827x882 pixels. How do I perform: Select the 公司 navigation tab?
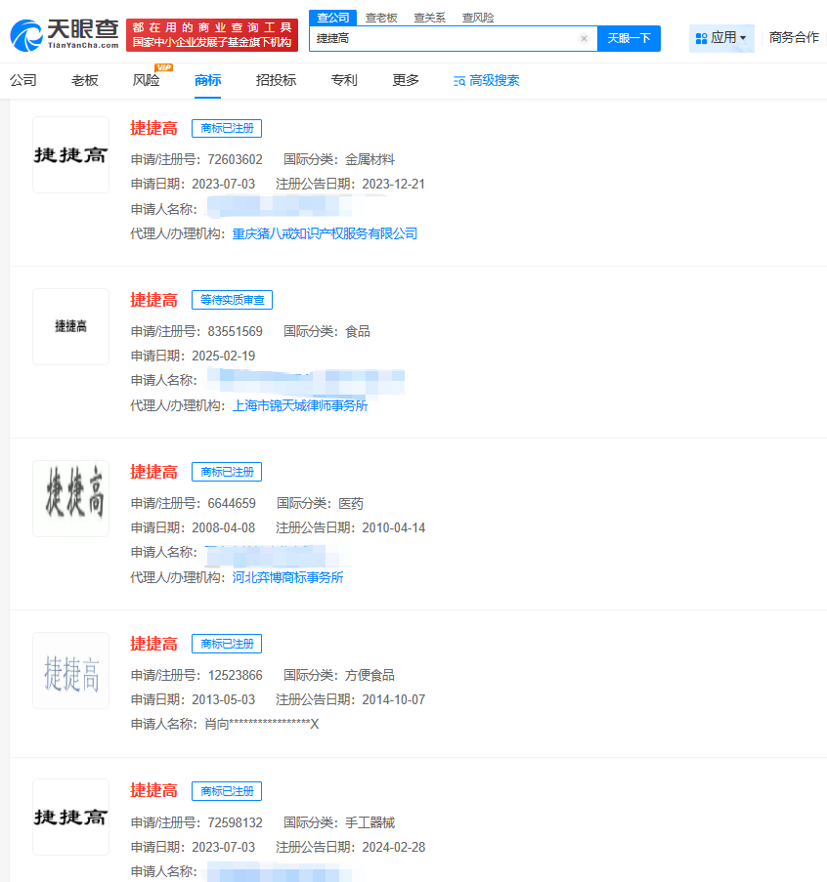pos(22,81)
